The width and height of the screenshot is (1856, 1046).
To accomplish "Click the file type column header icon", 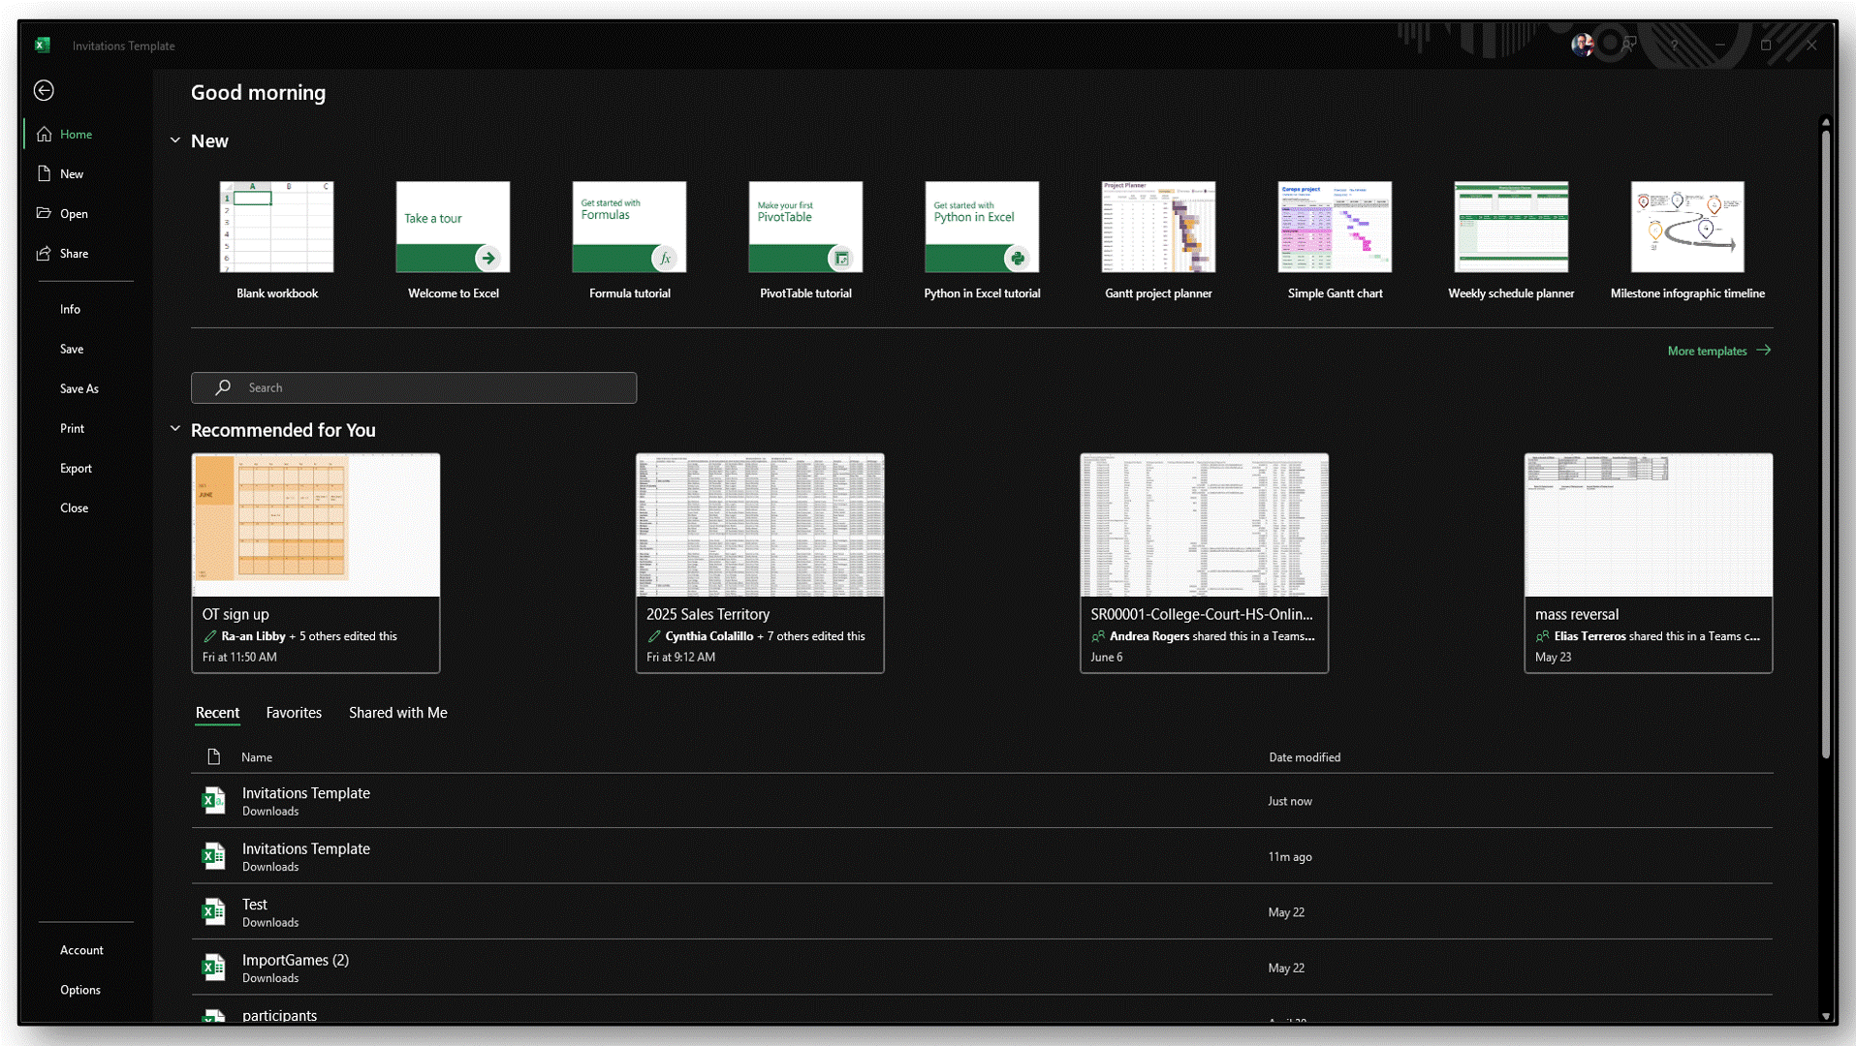I will point(214,756).
